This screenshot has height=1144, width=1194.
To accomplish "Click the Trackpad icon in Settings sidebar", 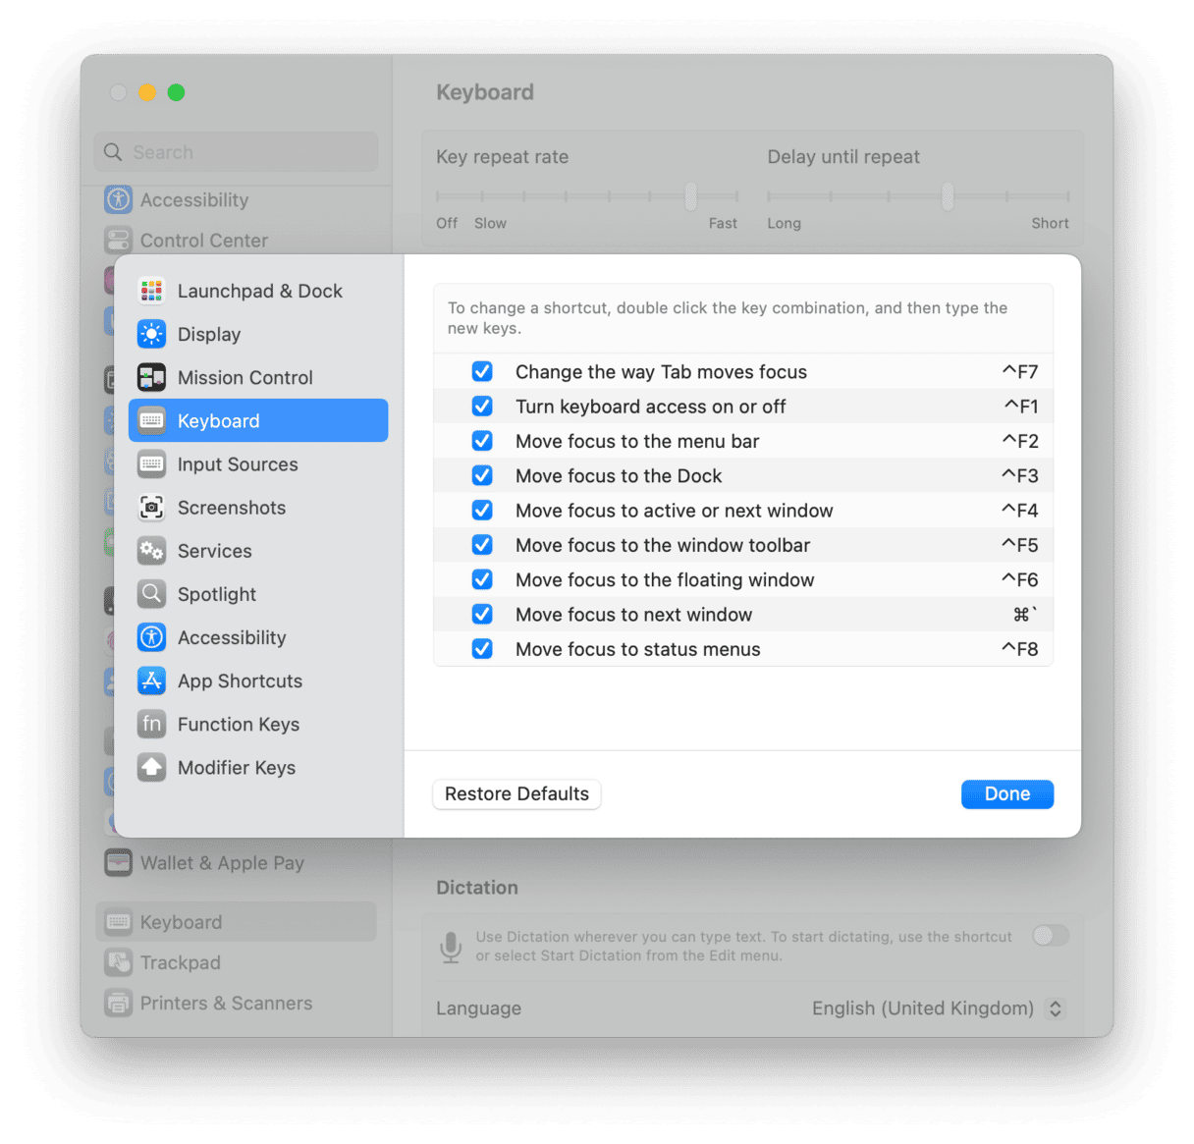I will click(x=119, y=962).
